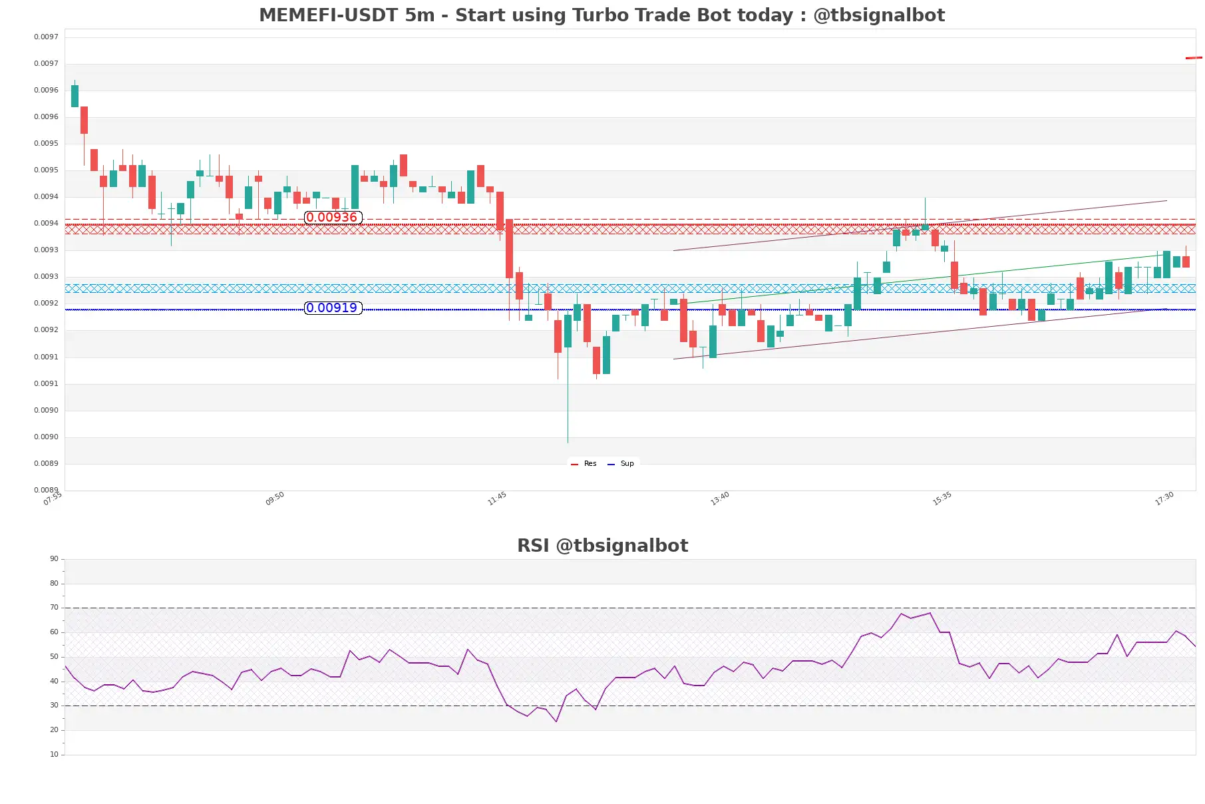This screenshot has height=804, width=1205.
Task: Click the RSI @tbsignalbot title
Action: tap(602, 546)
